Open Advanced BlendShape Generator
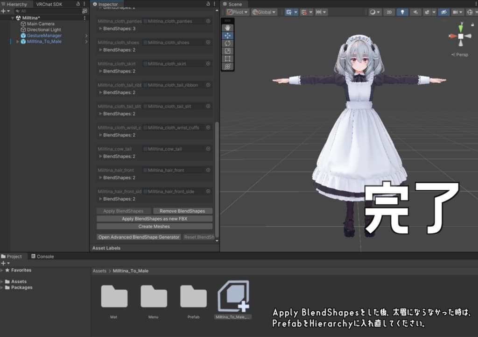478x337 pixels. (139, 237)
